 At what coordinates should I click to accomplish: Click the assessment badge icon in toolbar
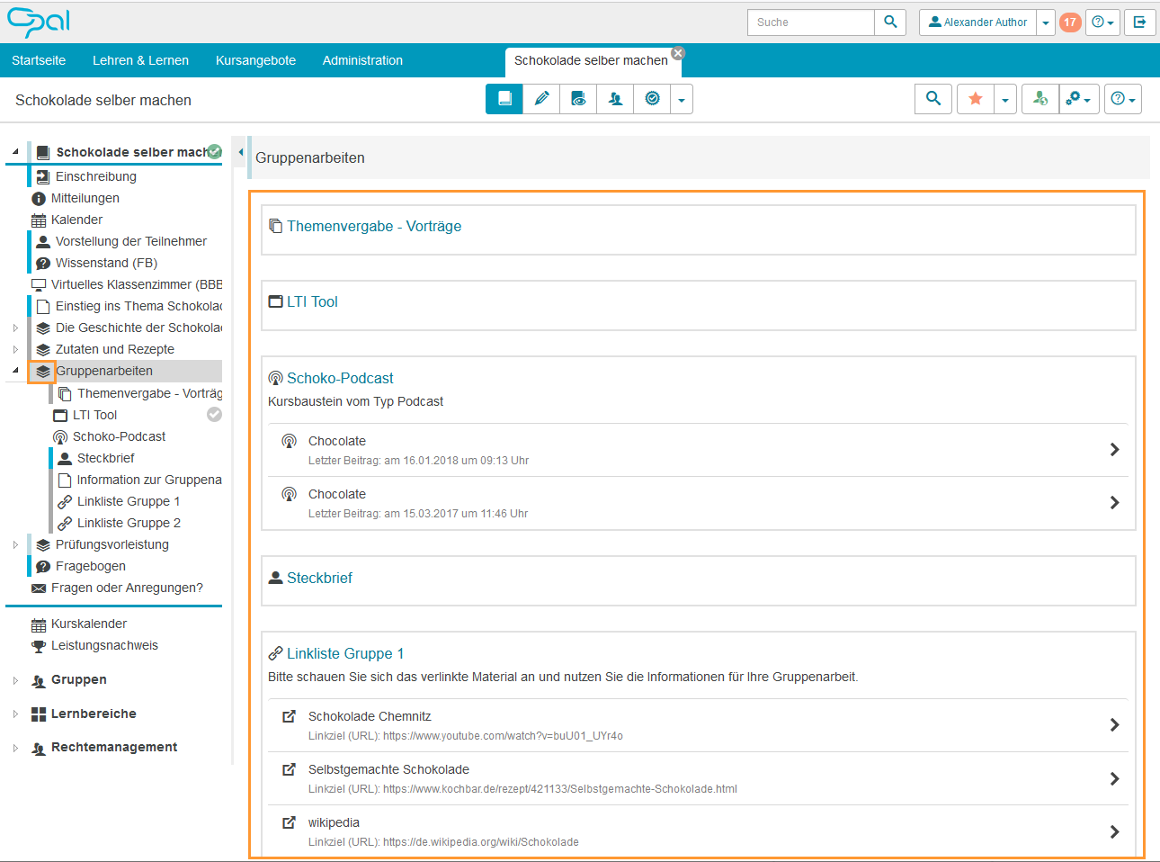pos(652,99)
